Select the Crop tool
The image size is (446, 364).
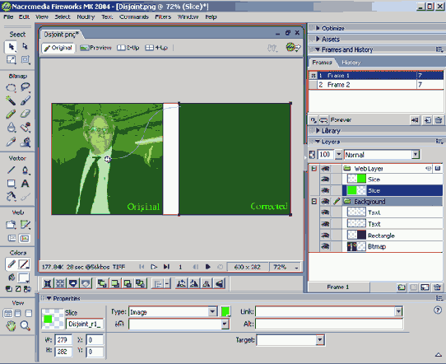(26, 60)
